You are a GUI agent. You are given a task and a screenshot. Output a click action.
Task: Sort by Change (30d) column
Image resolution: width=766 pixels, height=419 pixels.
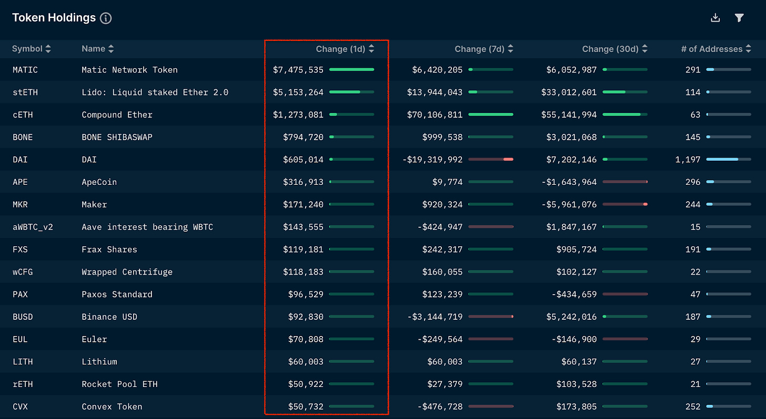[615, 49]
